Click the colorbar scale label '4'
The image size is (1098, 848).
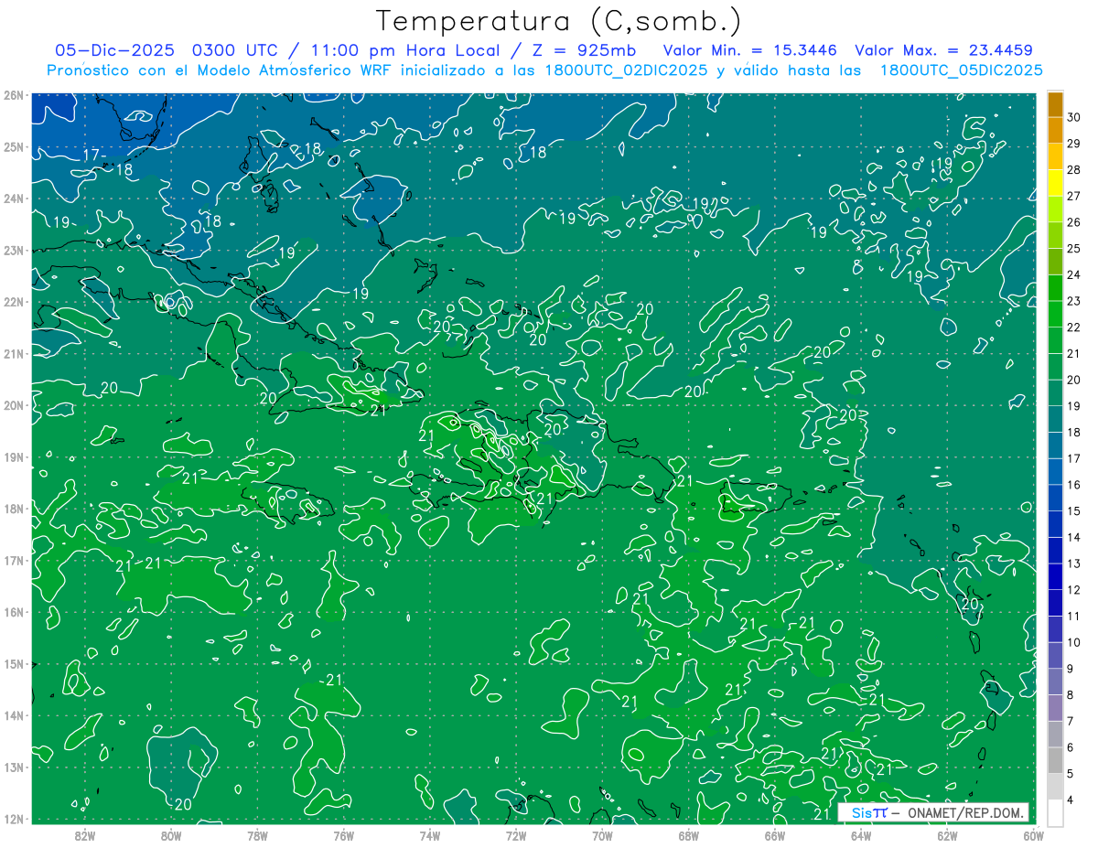click(x=1071, y=800)
